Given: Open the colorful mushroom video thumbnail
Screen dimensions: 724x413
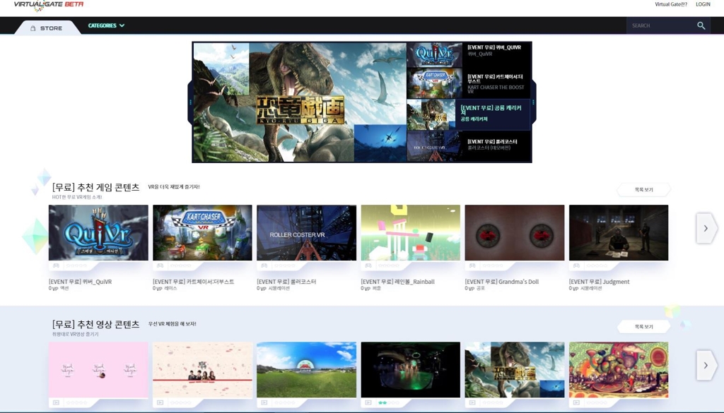Looking at the screenshot, I should (619, 370).
